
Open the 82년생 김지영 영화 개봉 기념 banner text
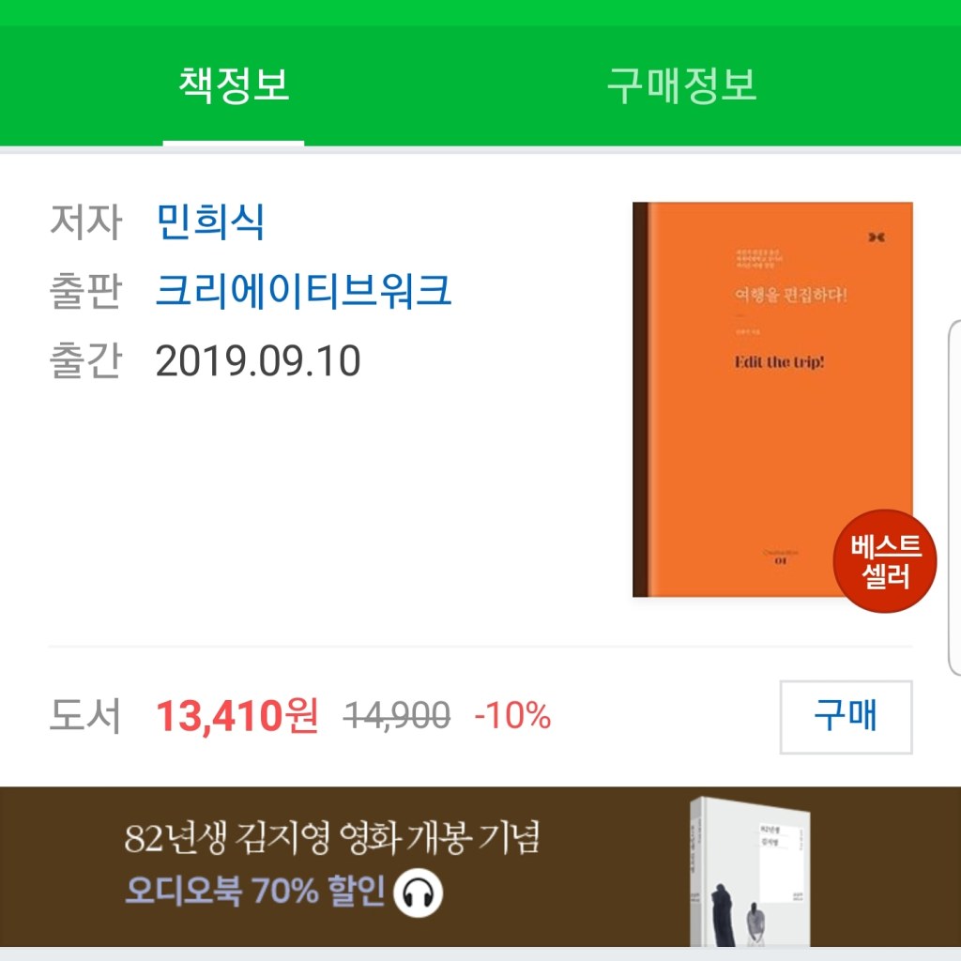[331, 838]
